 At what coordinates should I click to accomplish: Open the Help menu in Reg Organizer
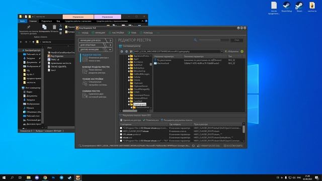point(146,33)
